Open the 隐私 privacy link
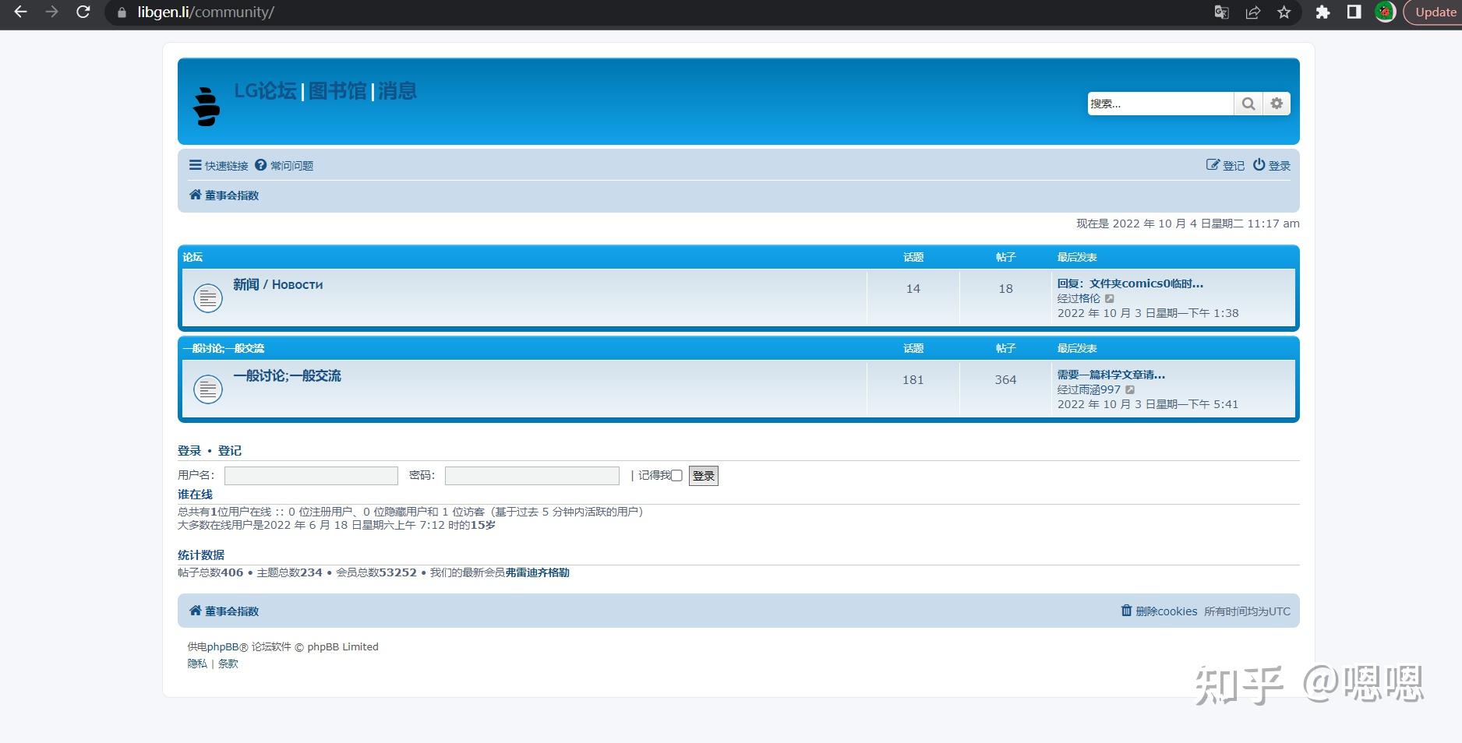This screenshot has width=1462, height=743. [x=197, y=664]
